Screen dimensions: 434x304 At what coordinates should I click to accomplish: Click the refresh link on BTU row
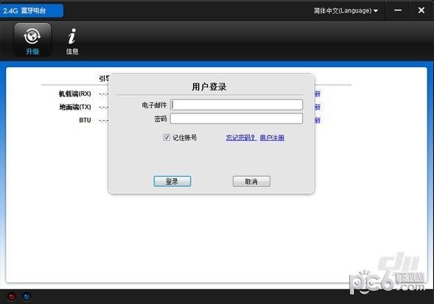(x=318, y=120)
